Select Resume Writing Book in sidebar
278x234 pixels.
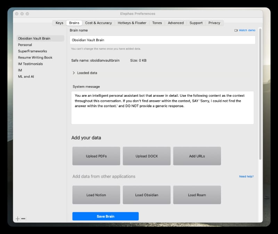pos(35,58)
